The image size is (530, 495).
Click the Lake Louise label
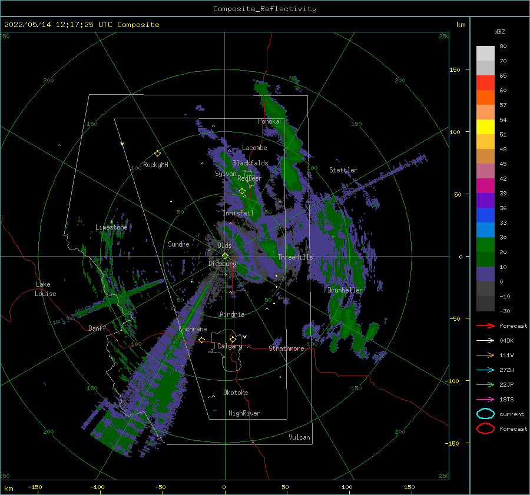click(x=46, y=289)
